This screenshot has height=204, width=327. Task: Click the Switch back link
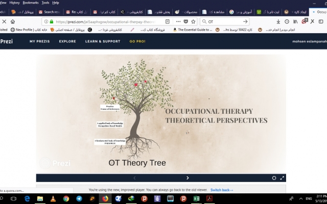point(222,190)
